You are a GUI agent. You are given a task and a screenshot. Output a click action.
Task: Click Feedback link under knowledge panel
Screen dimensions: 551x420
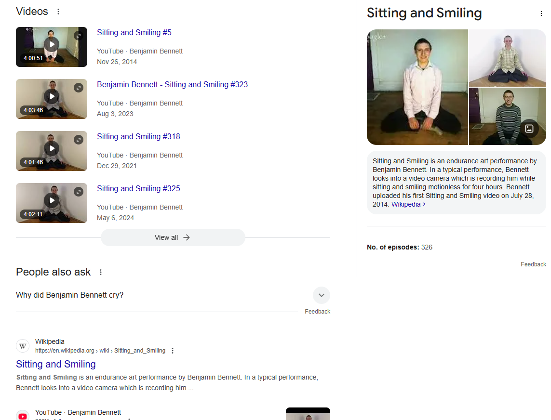tap(533, 264)
